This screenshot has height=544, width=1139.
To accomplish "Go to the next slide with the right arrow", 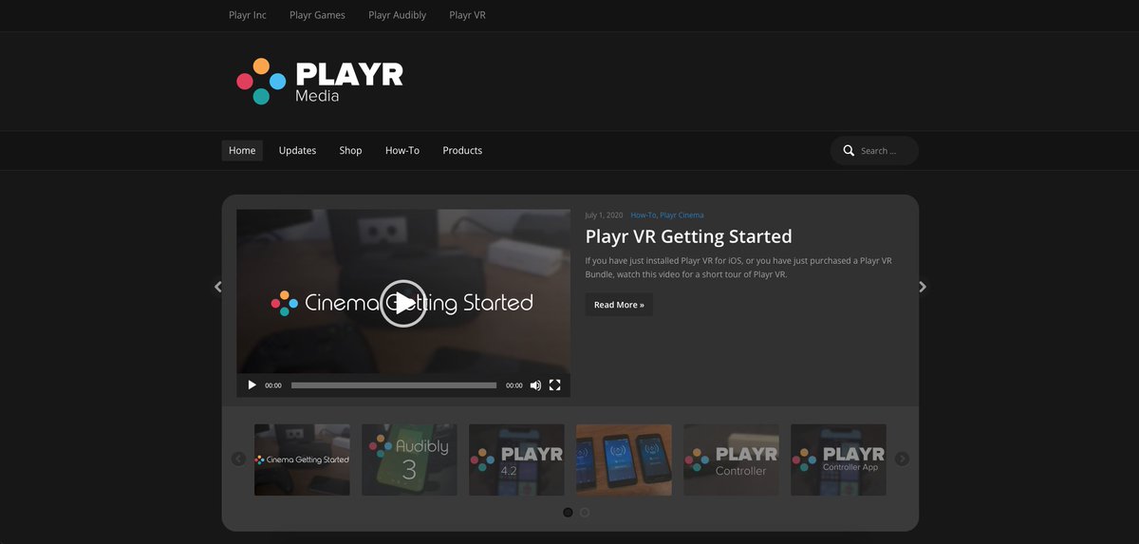I will [923, 287].
